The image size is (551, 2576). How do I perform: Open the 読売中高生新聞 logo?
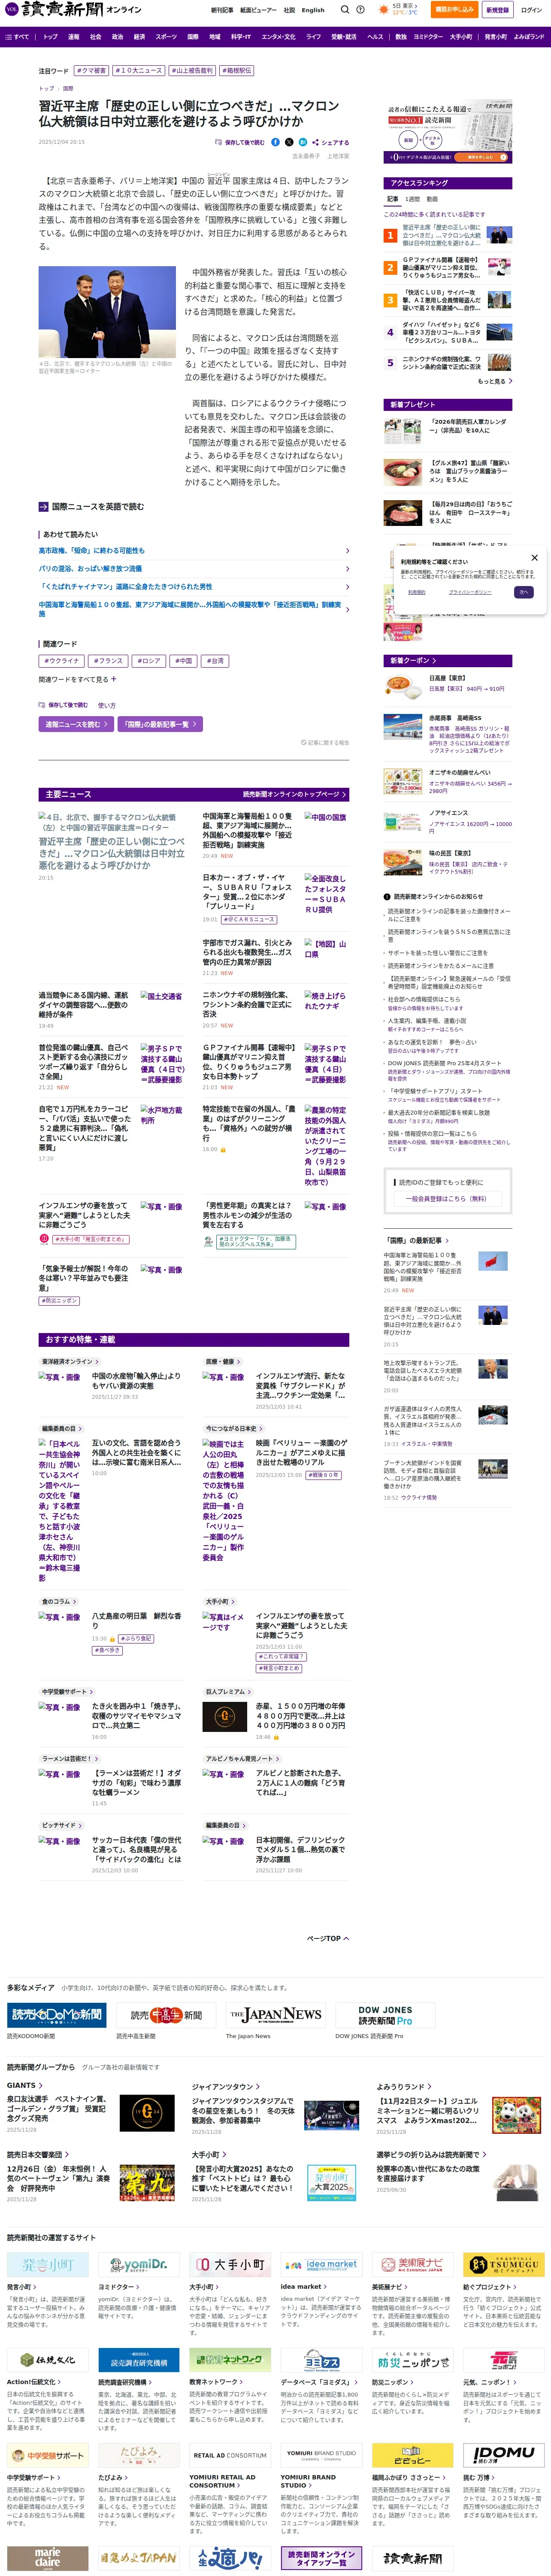166,2015
